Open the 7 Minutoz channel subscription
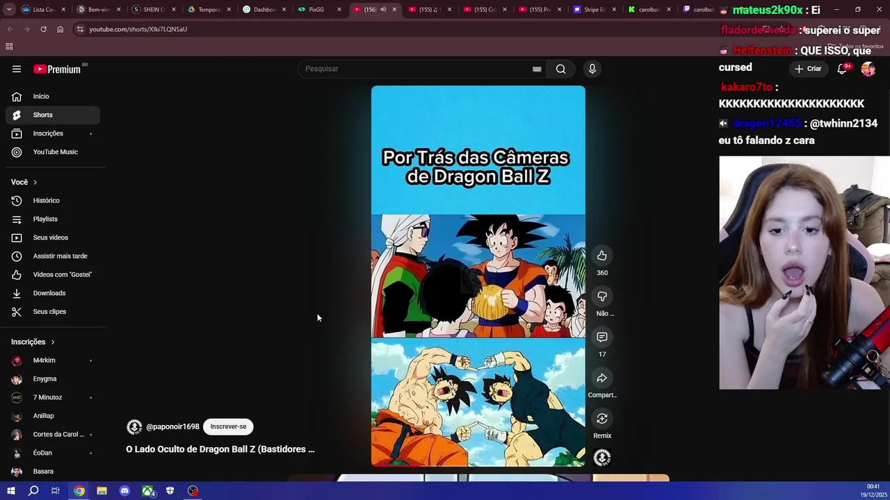The height and width of the screenshot is (500, 890). 53,397
